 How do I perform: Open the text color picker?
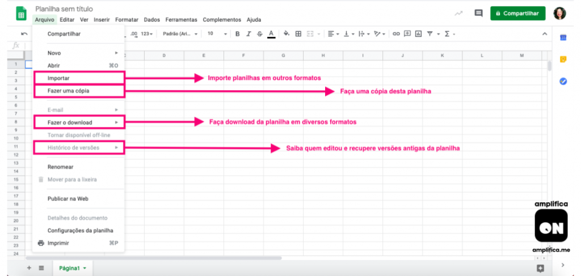tap(271, 34)
